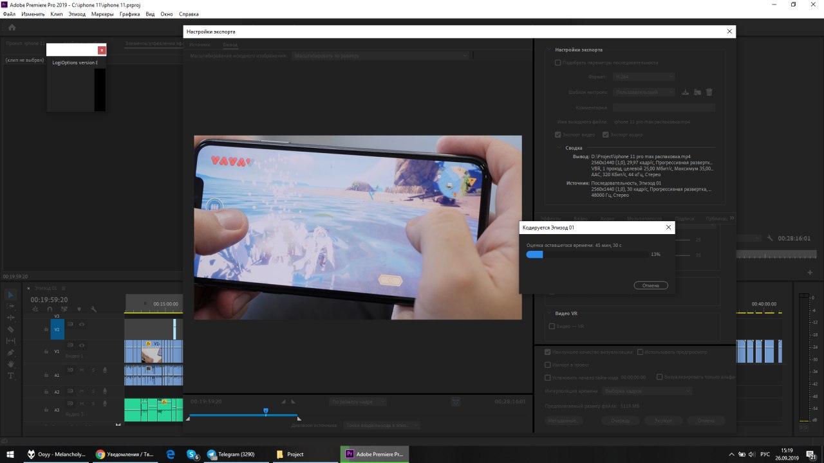Open timeline display settings wrench
This screenshot has height=463, width=824.
tap(94, 309)
